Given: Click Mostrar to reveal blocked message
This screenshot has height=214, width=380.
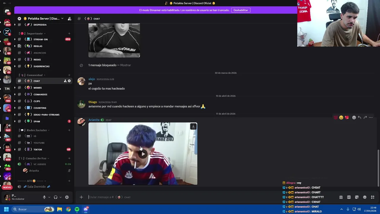Looking at the screenshot, I should (x=126, y=65).
